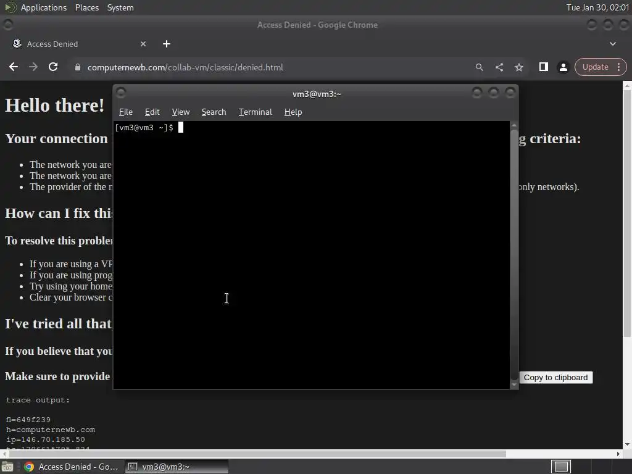
Task: Open the System menu in the top panel
Action: pyautogui.click(x=120, y=7)
